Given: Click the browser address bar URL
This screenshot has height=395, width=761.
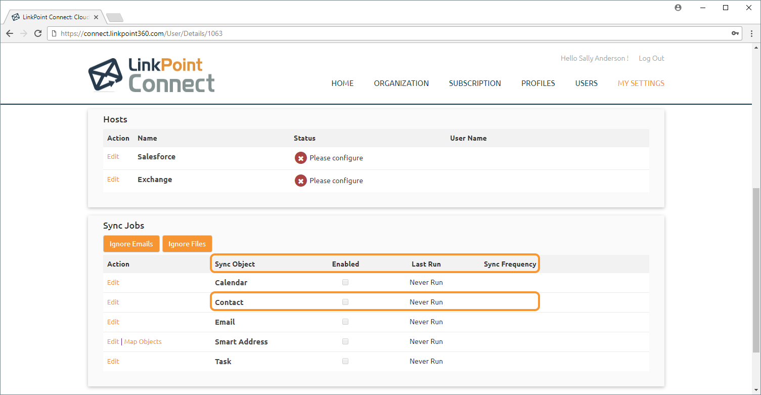Looking at the screenshot, I should (x=142, y=33).
